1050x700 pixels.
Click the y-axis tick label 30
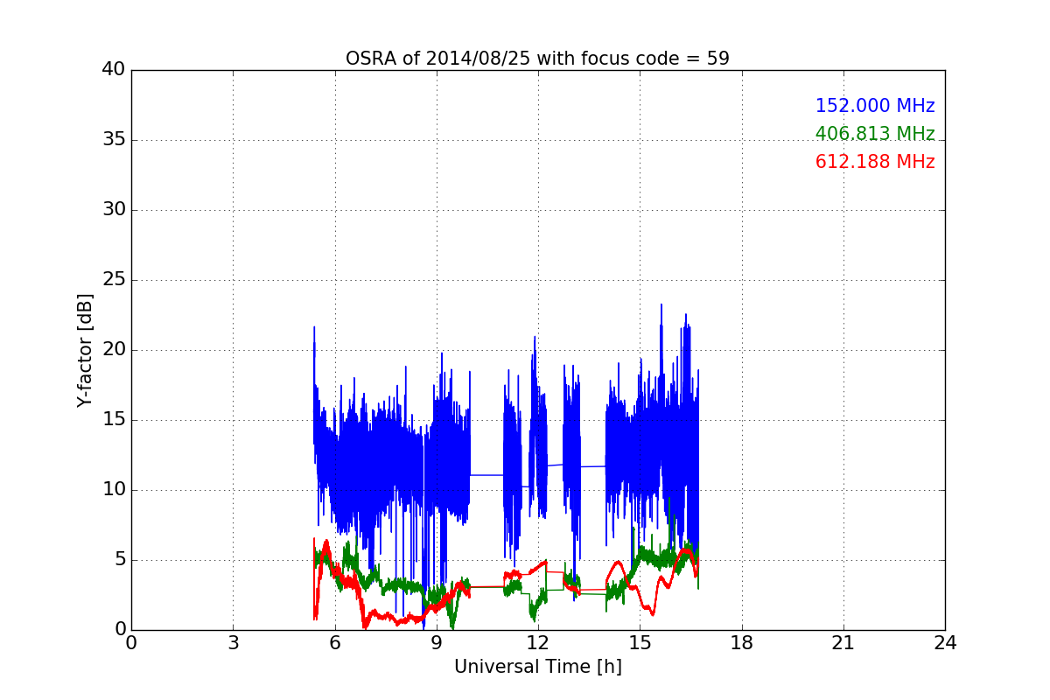[x=114, y=210]
